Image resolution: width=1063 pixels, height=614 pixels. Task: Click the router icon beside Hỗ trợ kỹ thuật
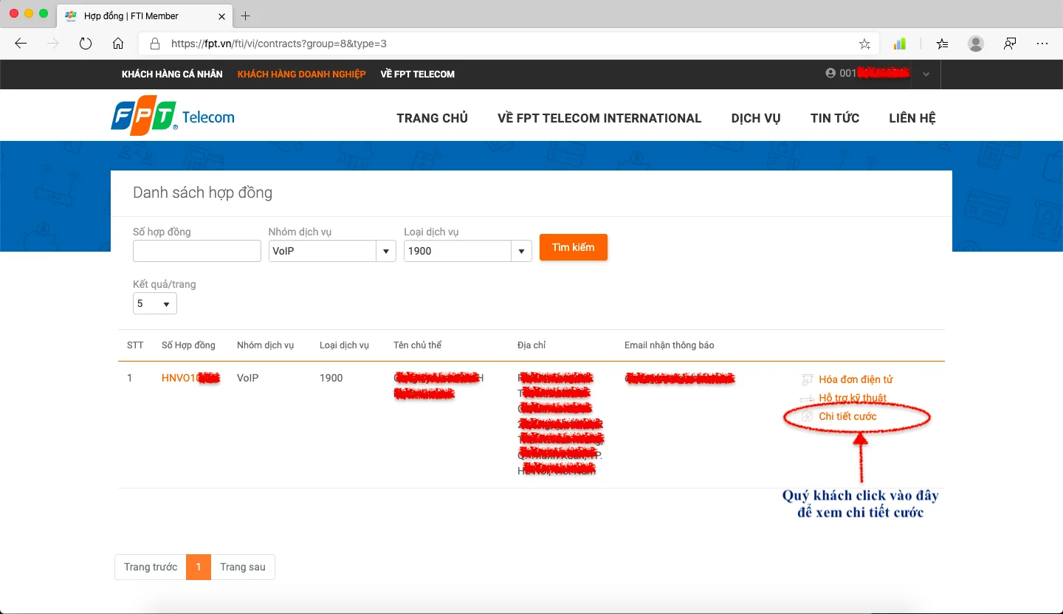click(806, 398)
